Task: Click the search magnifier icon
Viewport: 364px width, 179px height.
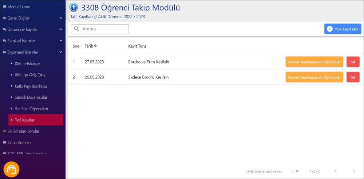Action: point(76,29)
